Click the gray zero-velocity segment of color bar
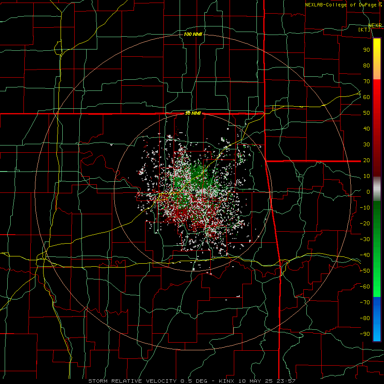The height and width of the screenshot is (384, 384). coord(377,189)
